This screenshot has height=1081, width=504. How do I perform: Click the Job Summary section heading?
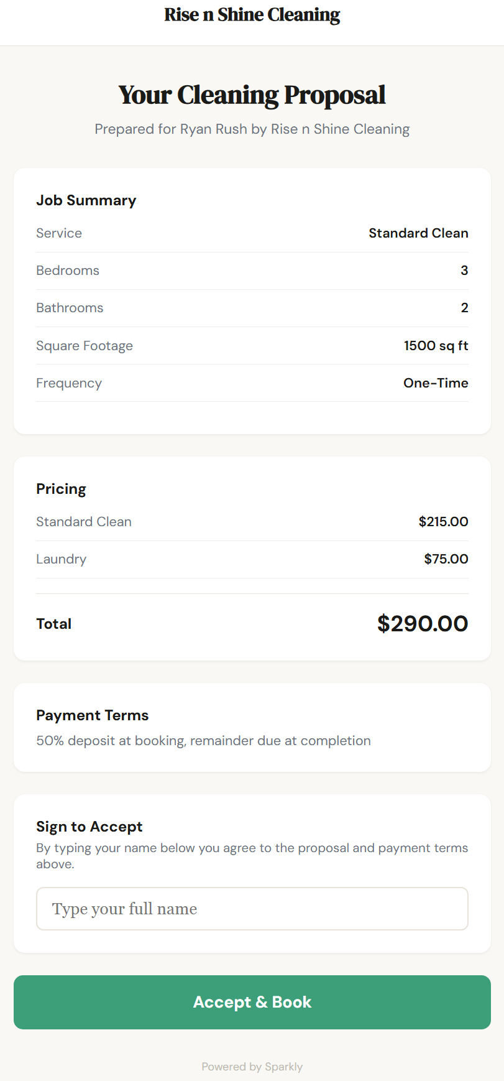[x=86, y=200]
